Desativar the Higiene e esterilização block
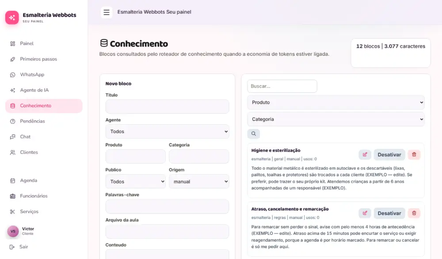This screenshot has height=259, width=442. coord(389,154)
